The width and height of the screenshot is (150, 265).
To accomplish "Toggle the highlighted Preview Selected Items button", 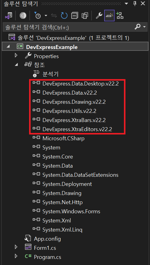I will [109, 16].
